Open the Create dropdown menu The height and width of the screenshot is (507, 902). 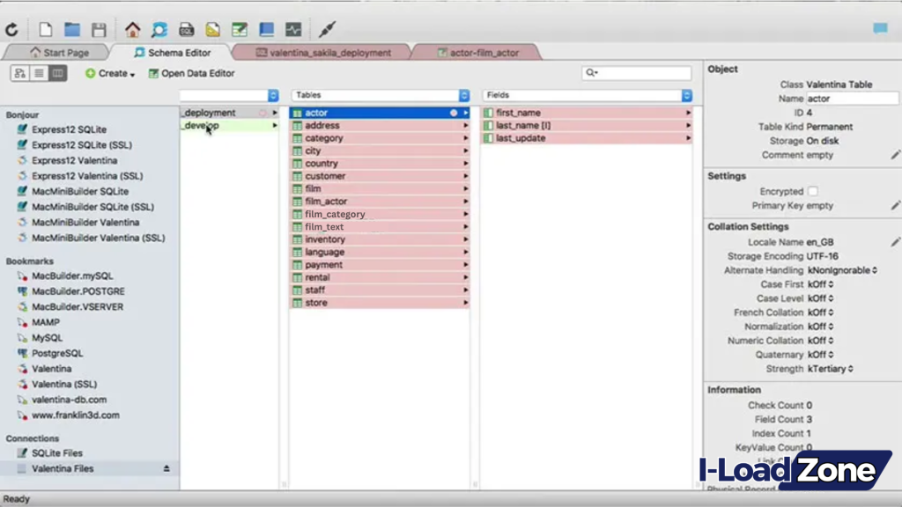(110, 73)
